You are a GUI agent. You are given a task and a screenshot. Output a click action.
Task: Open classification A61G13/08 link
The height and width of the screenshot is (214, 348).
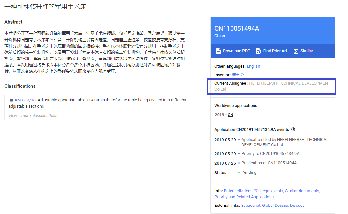[x=25, y=100]
